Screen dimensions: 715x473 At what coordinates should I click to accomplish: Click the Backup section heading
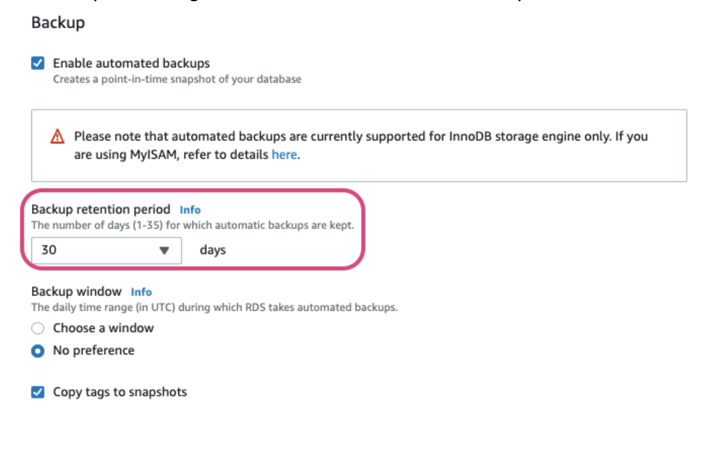(x=58, y=23)
